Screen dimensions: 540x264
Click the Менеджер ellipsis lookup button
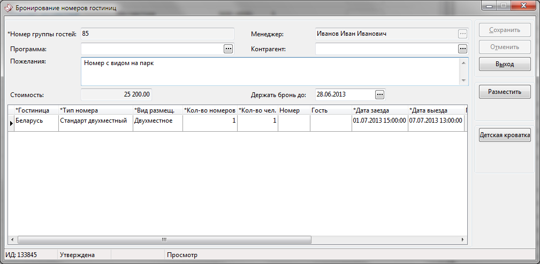462,34
